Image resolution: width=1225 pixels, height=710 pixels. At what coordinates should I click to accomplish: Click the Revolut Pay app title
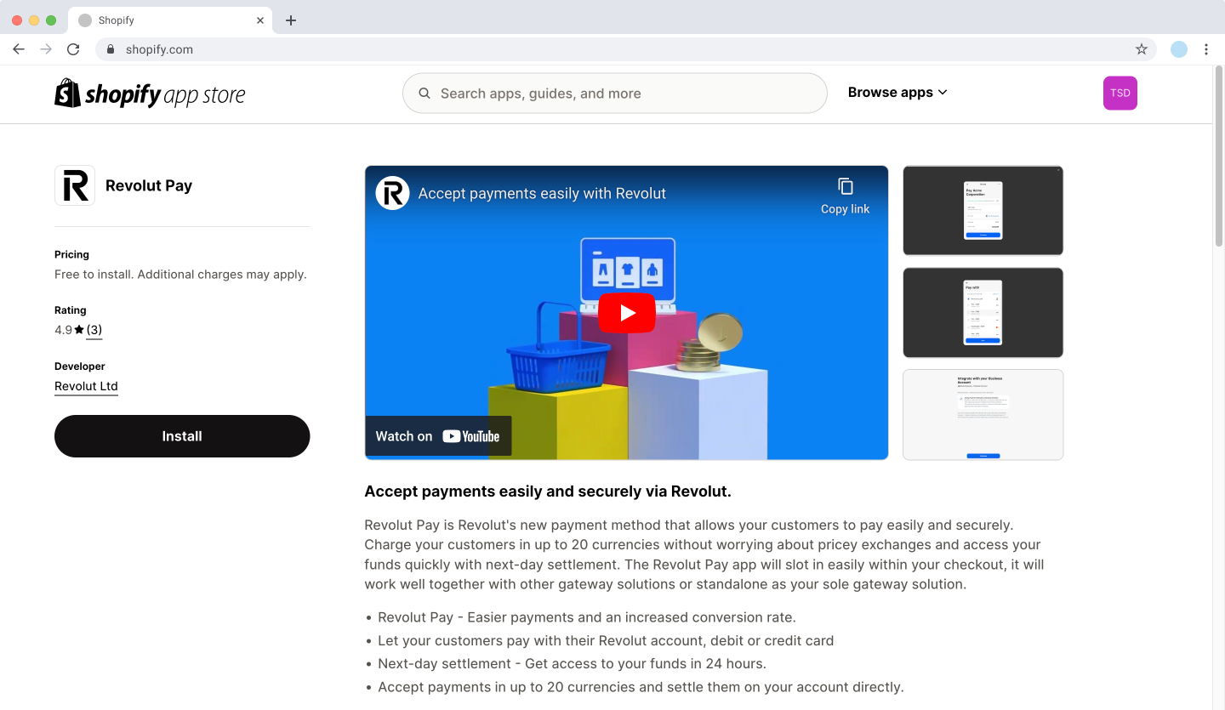click(149, 185)
